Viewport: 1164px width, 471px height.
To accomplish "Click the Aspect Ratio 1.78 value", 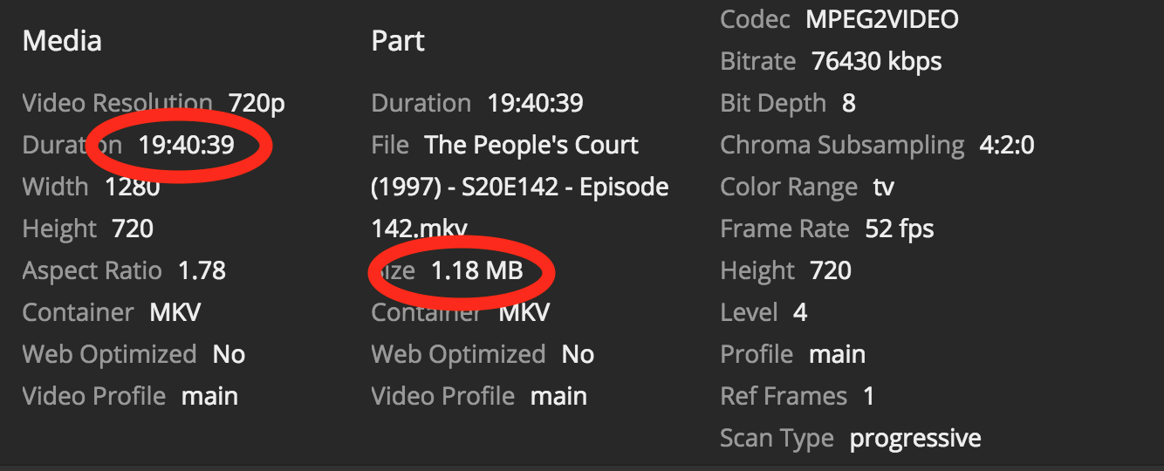I will coord(202,270).
